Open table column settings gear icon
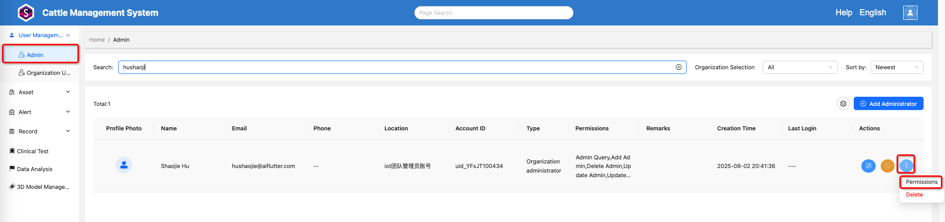The image size is (945, 222). click(843, 104)
